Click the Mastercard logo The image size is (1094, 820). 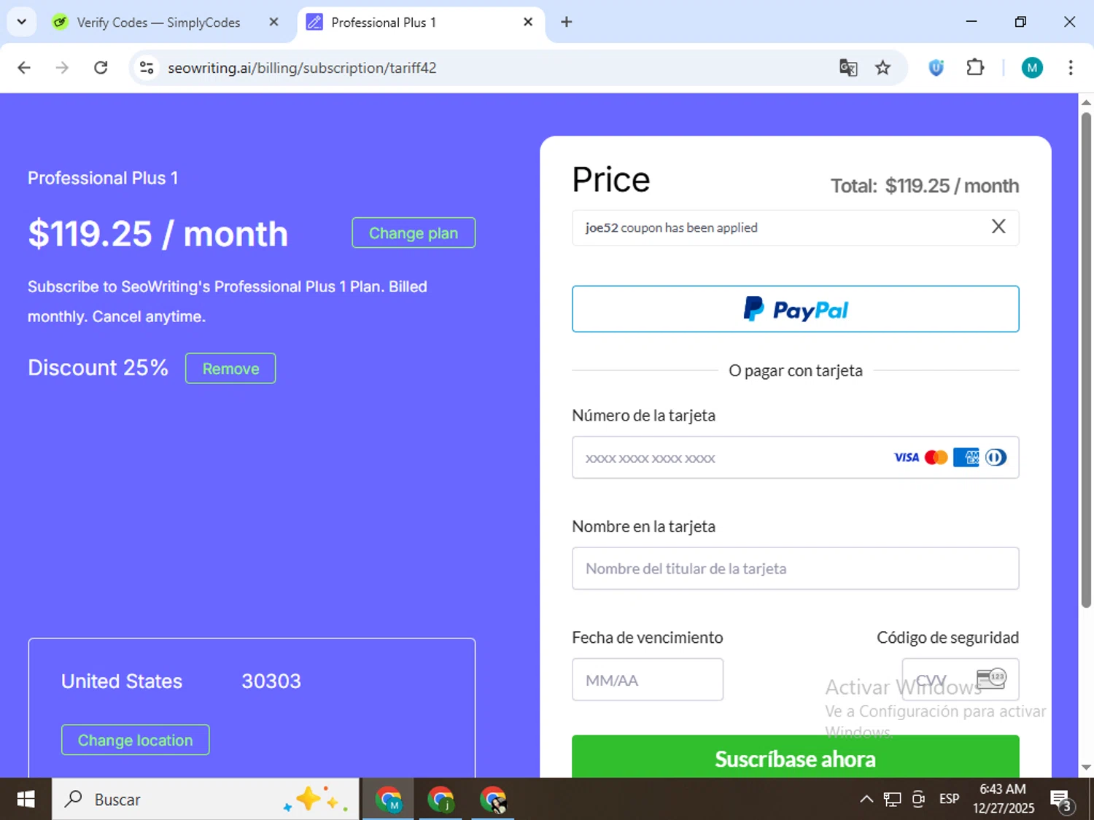coord(936,458)
